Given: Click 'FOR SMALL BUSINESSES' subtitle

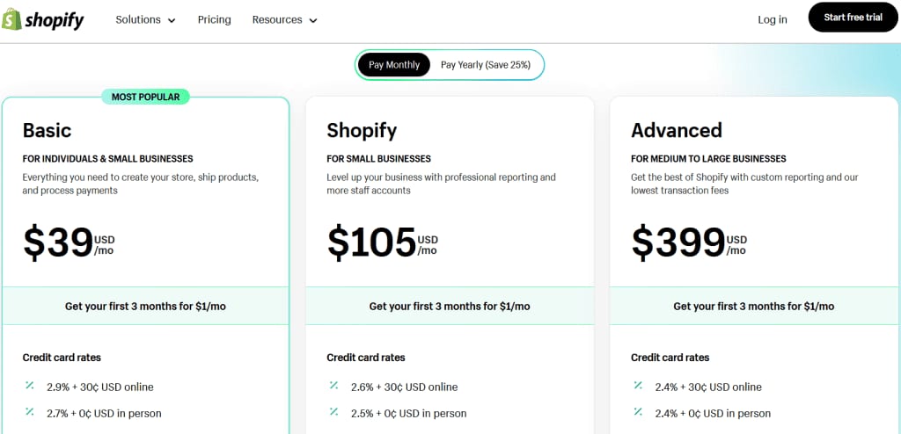Looking at the screenshot, I should pos(378,159).
